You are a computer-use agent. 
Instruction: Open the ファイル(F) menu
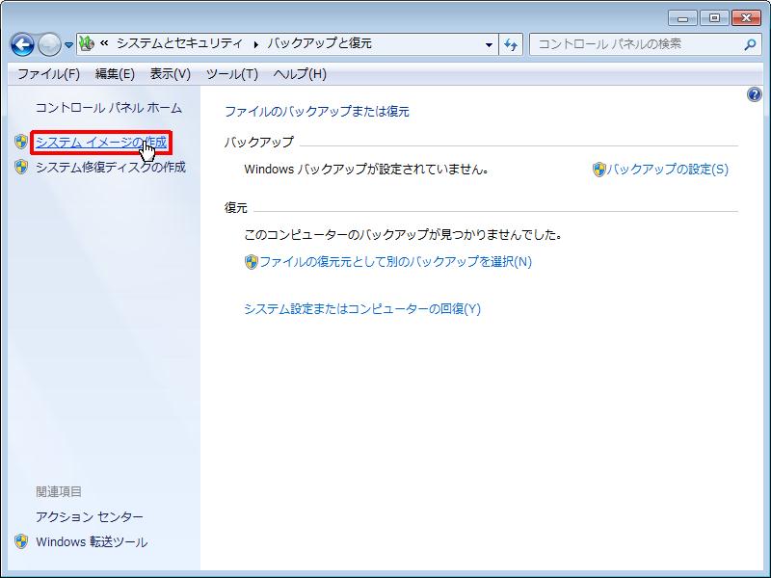click(x=48, y=74)
